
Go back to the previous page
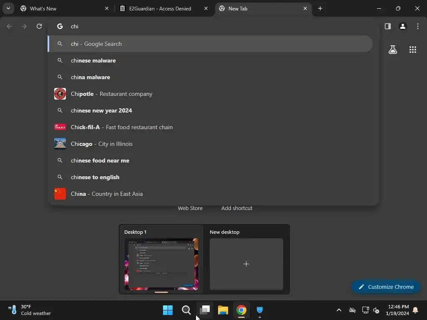(x=9, y=26)
